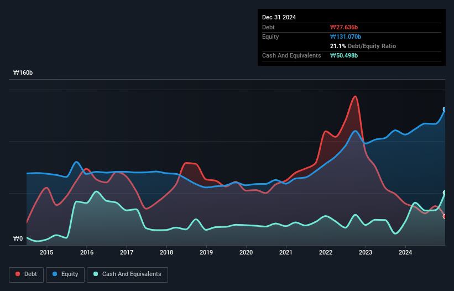
Task: Click the 2017 x-axis label
Action: [x=127, y=252]
